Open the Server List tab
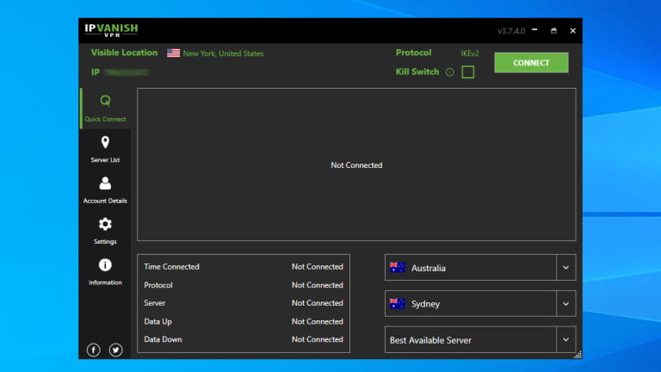 105,149
